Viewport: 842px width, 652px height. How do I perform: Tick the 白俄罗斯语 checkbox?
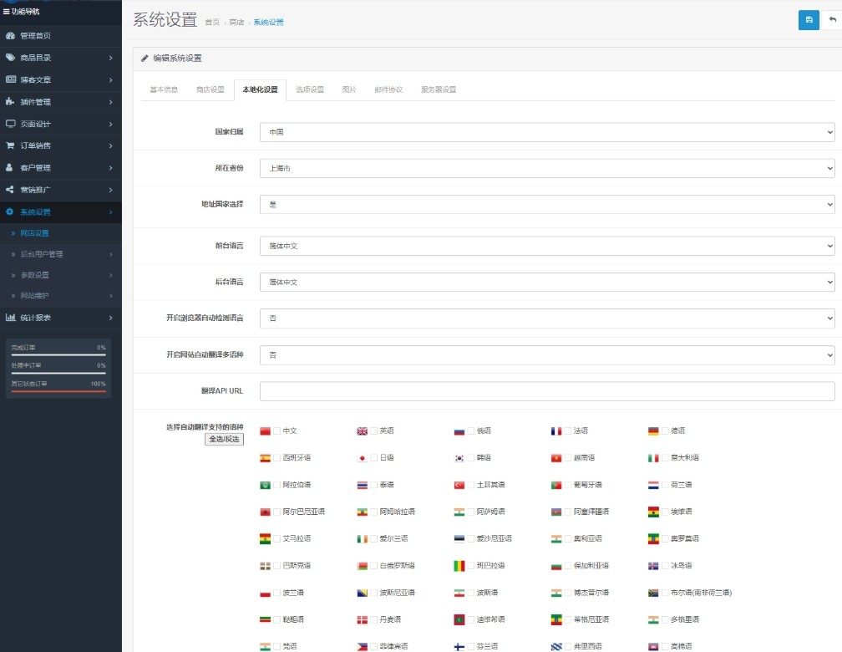(x=374, y=565)
